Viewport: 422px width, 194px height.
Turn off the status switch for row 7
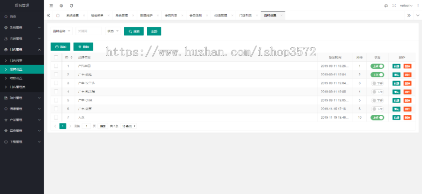click(x=377, y=118)
